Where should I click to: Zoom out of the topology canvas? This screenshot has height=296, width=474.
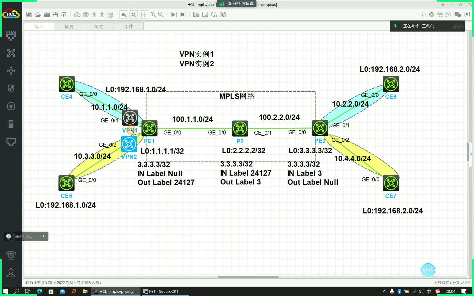point(161,15)
